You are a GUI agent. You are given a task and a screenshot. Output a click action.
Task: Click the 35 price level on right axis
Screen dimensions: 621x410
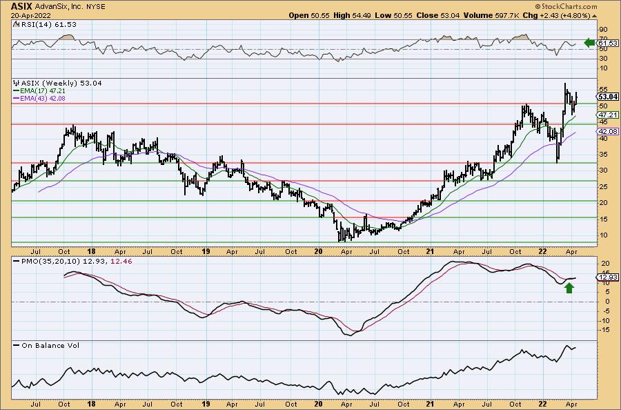604,155
